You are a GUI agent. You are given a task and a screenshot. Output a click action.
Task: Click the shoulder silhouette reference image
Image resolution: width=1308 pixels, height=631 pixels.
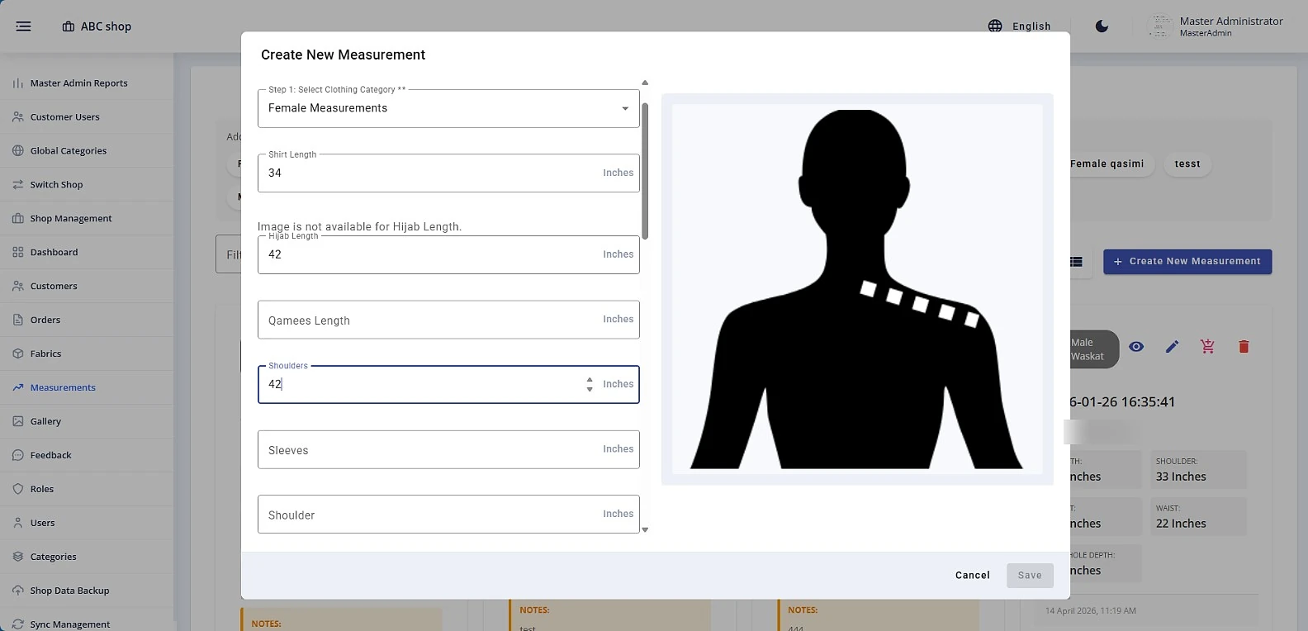(857, 289)
